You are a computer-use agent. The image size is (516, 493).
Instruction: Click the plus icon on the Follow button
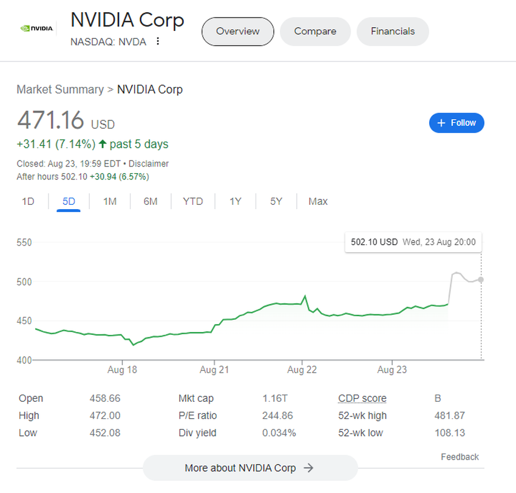[441, 123]
